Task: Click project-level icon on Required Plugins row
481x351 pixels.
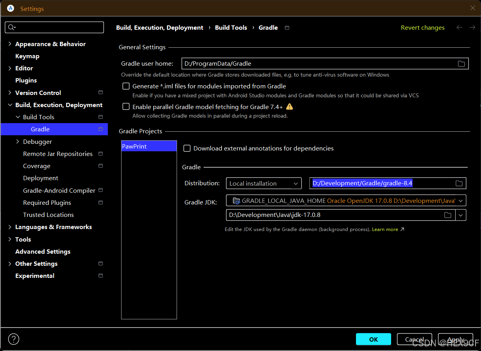Action: [100, 202]
